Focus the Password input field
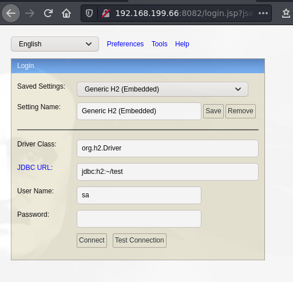The width and height of the screenshot is (293, 282). tap(139, 219)
